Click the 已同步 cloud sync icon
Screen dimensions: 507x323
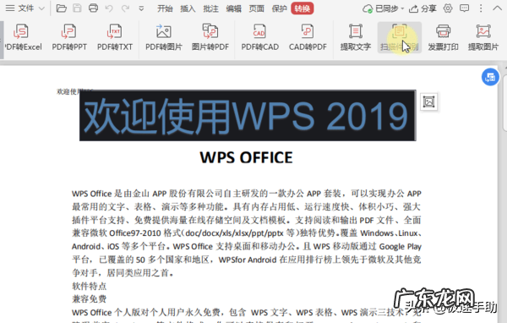(x=368, y=8)
